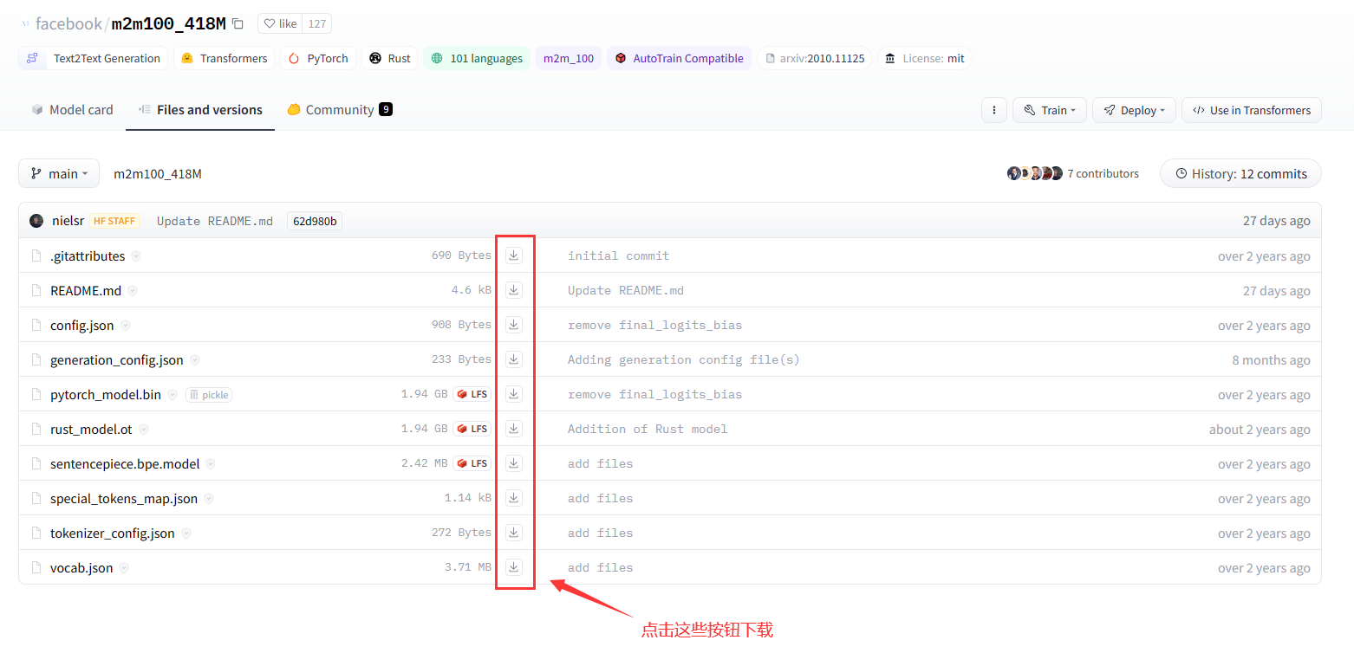This screenshot has height=666, width=1354.
Task: Select the Files and versions tab
Action: [x=200, y=110]
